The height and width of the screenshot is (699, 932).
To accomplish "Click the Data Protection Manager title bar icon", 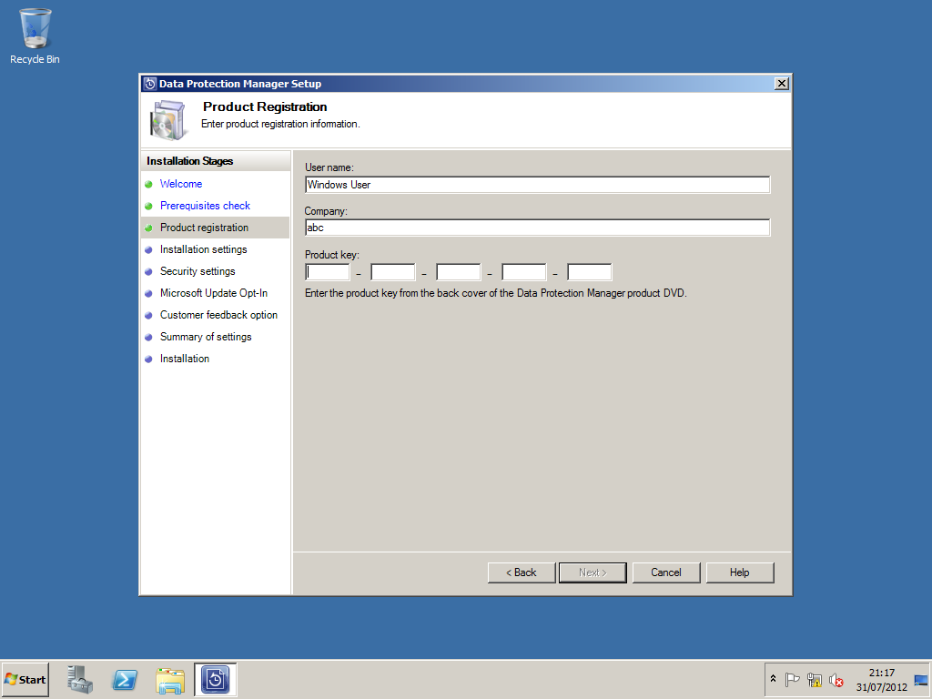I will (x=150, y=84).
